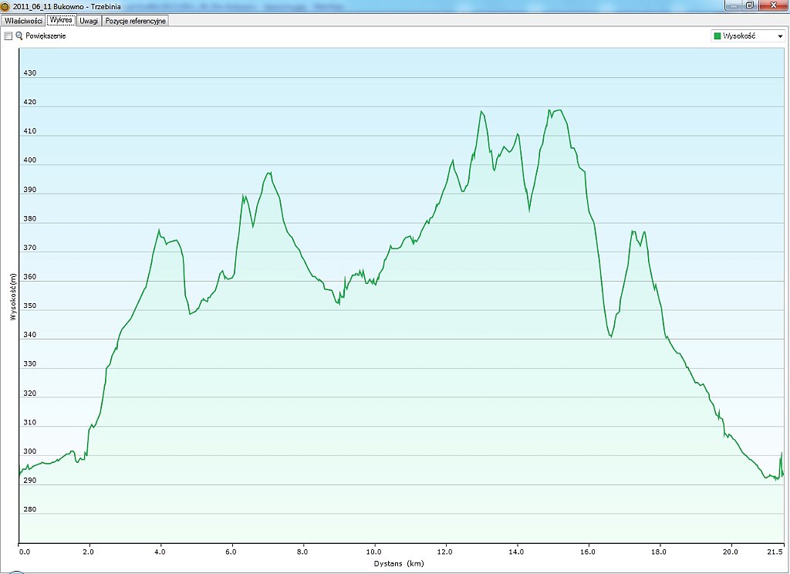Click the Dystans (km) axis title
790x574 pixels.
coord(401,563)
